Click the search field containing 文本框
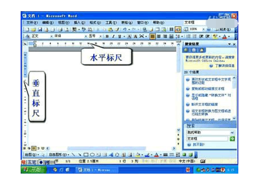The height and width of the screenshot is (183, 266). pyautogui.click(x=207, y=139)
